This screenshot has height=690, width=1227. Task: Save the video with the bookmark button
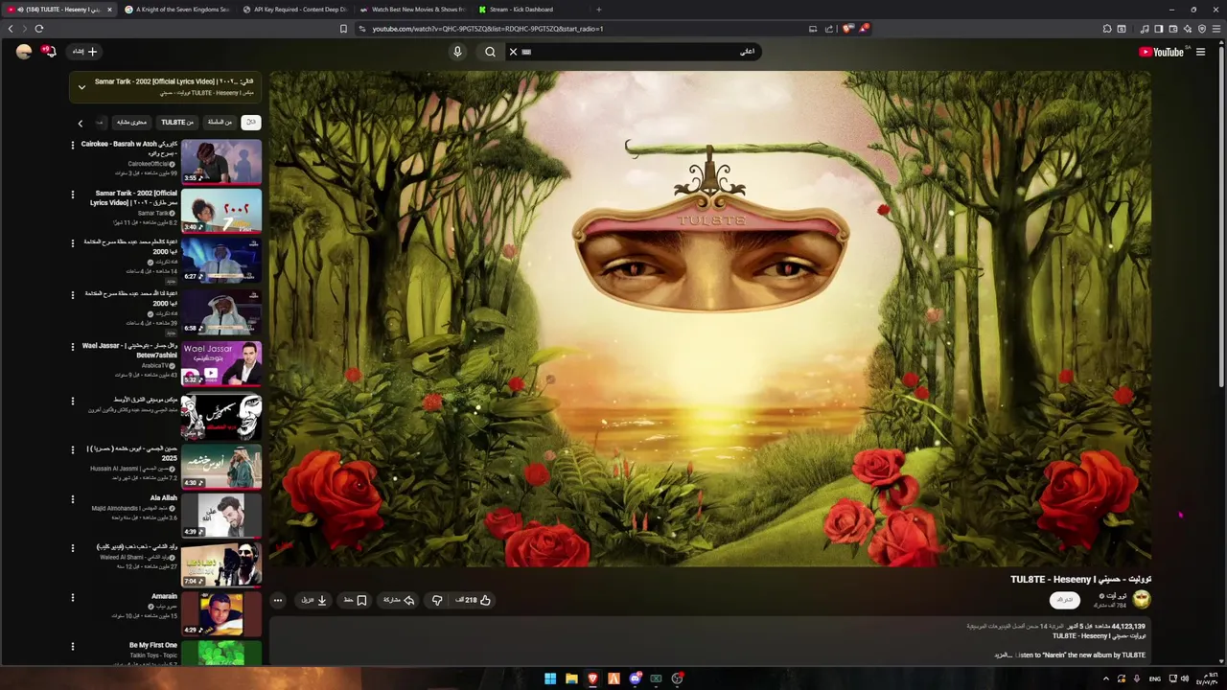point(356,600)
